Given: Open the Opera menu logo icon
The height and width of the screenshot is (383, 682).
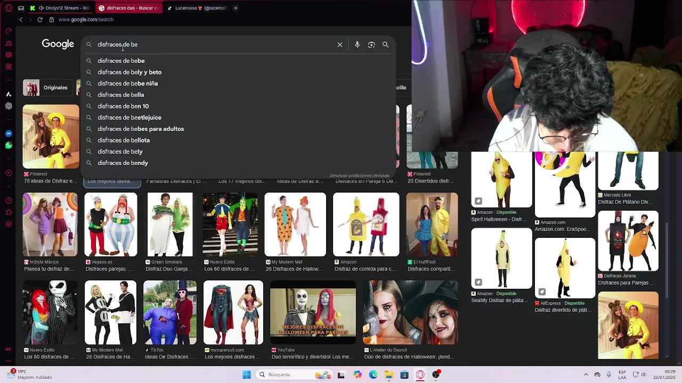Looking at the screenshot, I should pos(9,8).
